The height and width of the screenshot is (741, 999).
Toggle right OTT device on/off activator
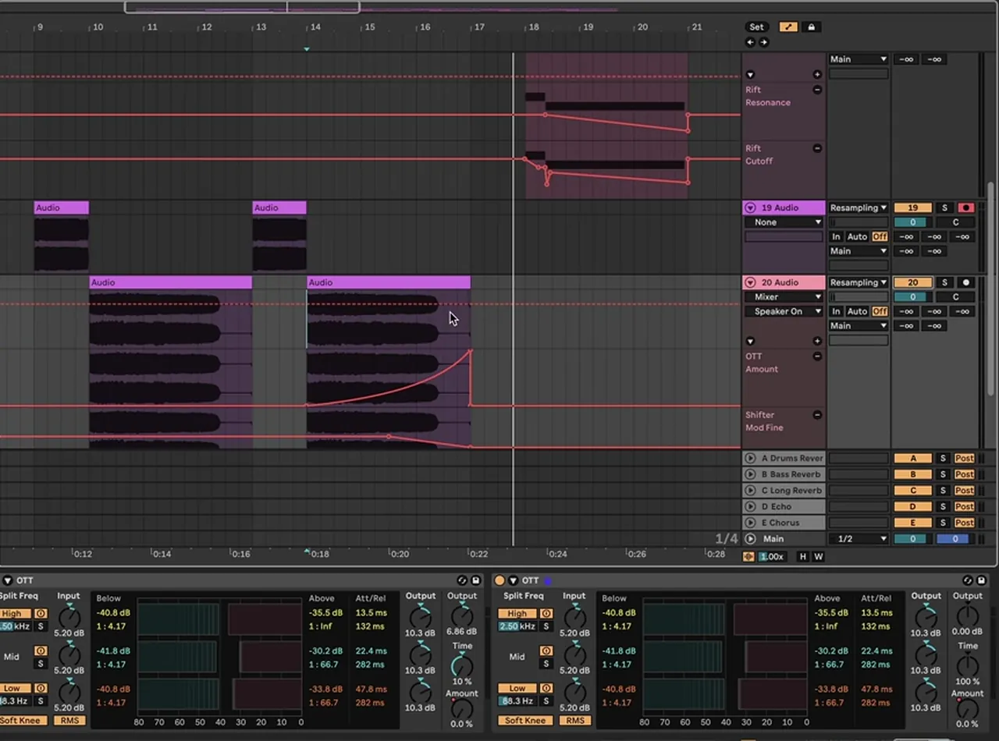[x=499, y=580]
